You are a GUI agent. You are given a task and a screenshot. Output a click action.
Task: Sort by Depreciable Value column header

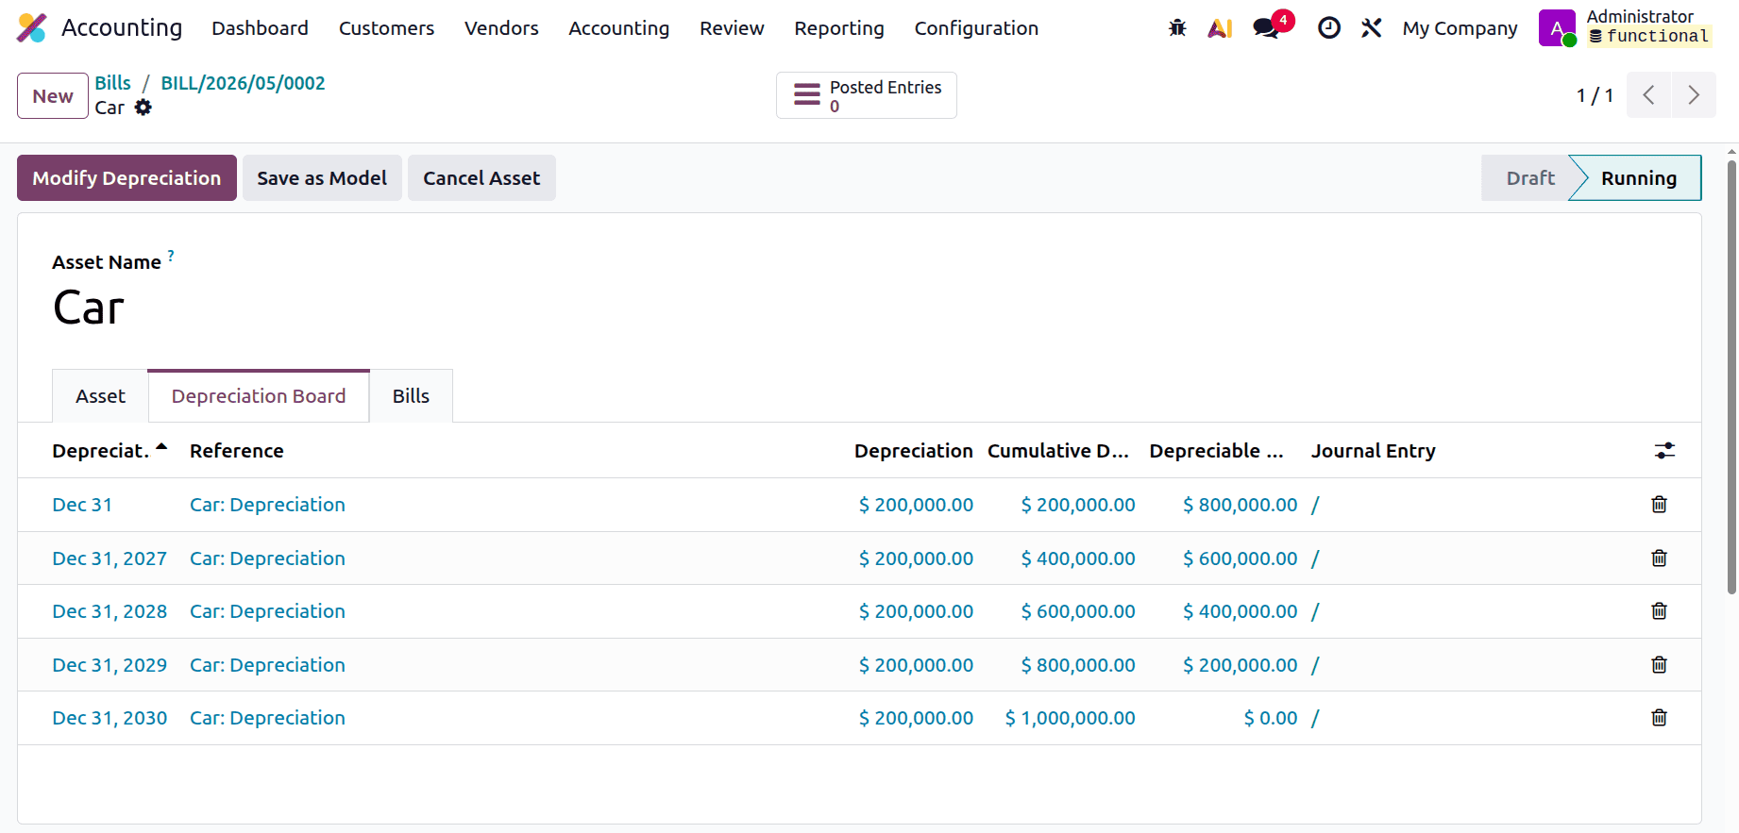click(x=1216, y=451)
